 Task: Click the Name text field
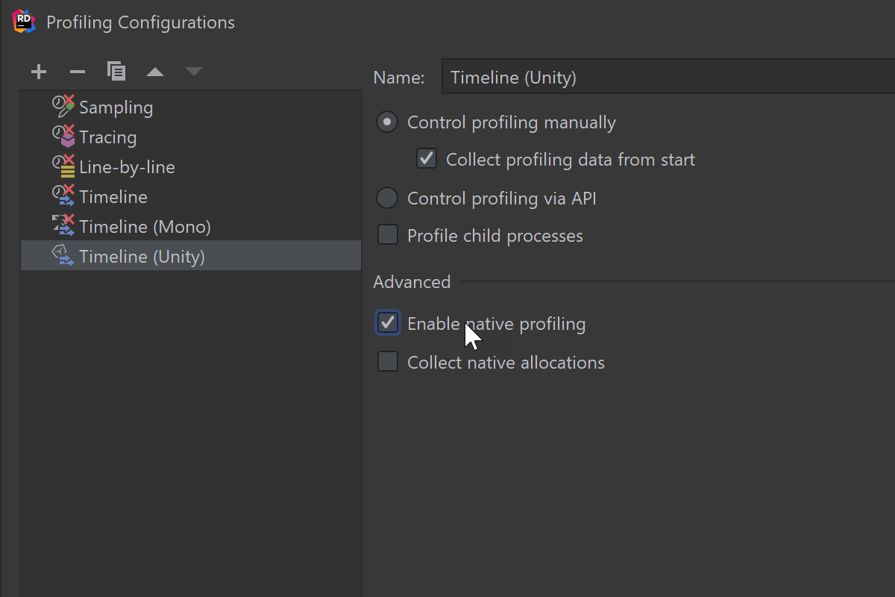click(x=668, y=78)
